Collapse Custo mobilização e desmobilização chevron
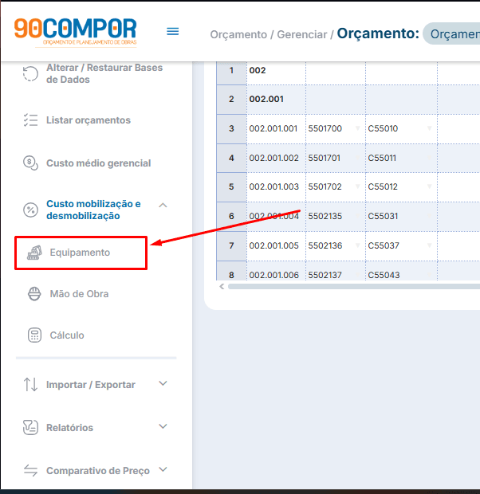 click(x=163, y=206)
